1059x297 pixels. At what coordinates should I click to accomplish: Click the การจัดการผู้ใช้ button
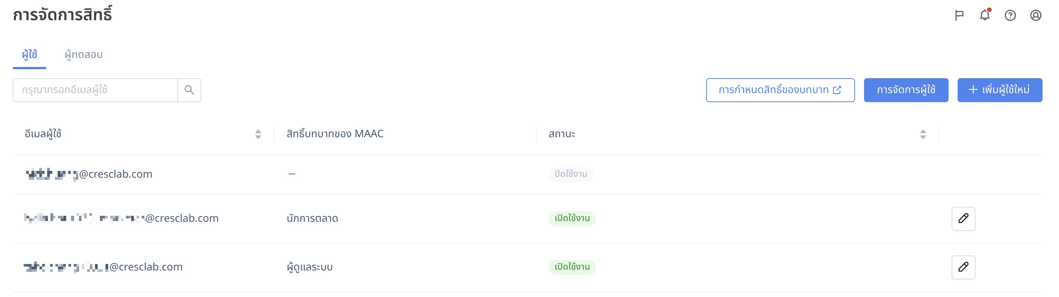[906, 90]
